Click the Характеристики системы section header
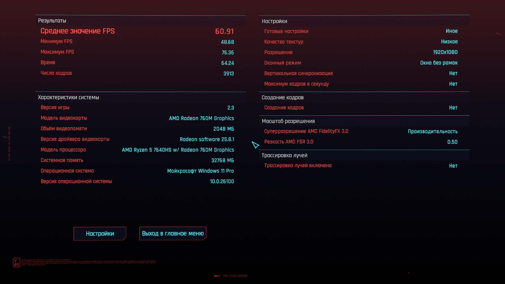Viewport: 505px width, 284px height. click(68, 97)
